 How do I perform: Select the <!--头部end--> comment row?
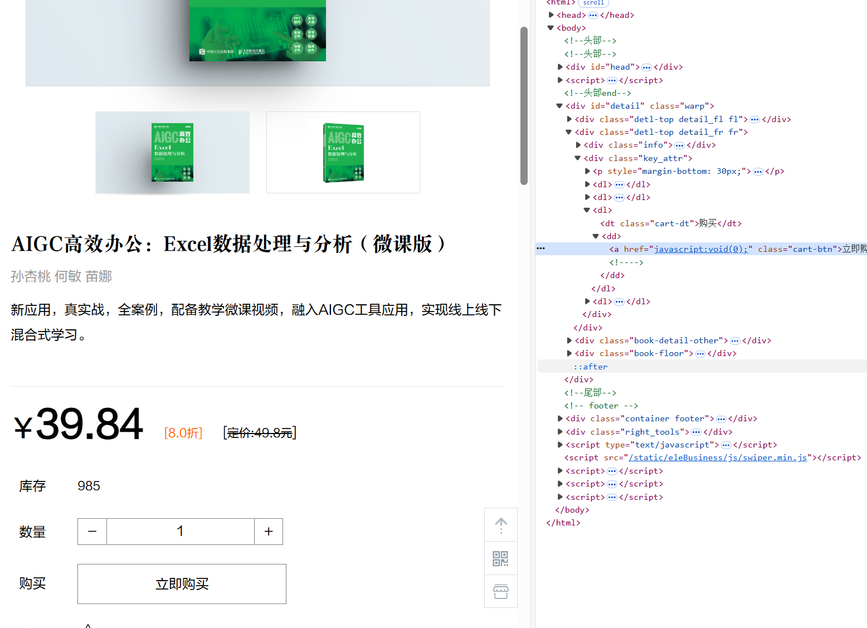(597, 93)
